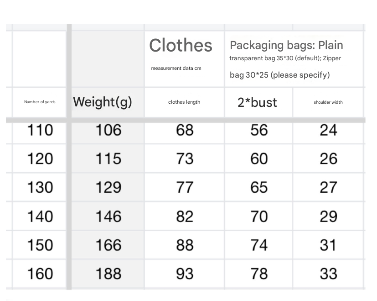The height and width of the screenshot is (301, 377).
Task: Select bust value 70
Action: (x=259, y=216)
